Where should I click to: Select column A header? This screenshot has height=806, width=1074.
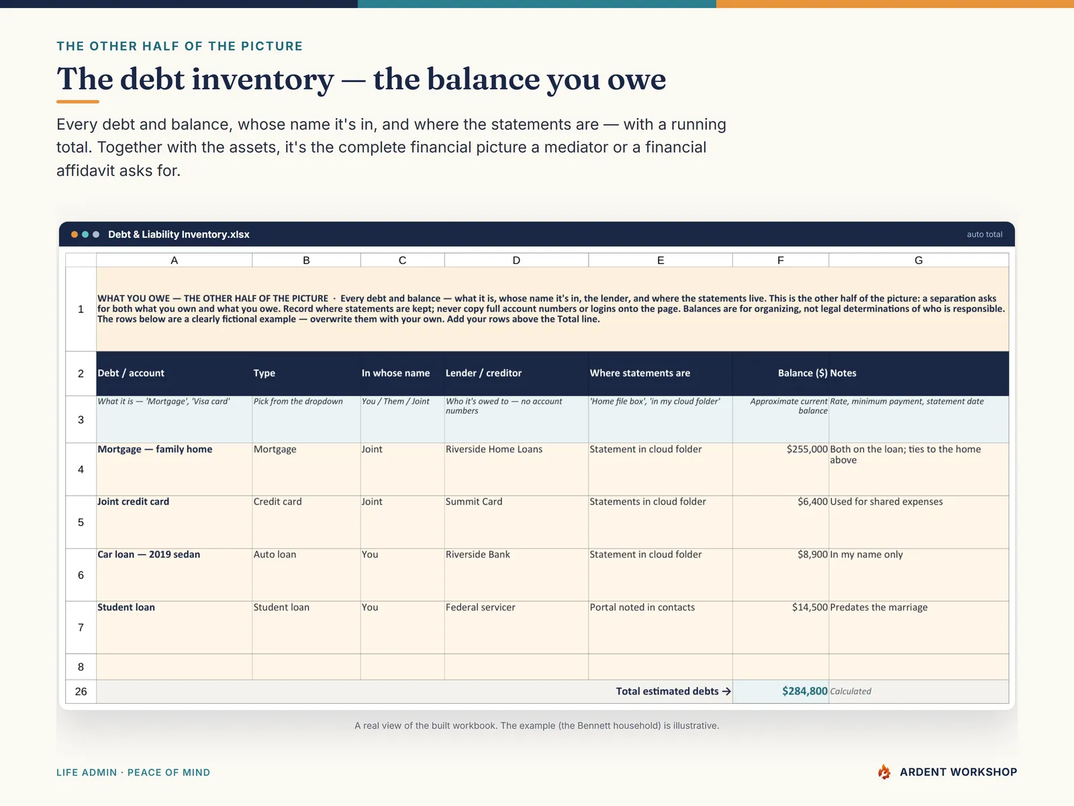click(174, 260)
